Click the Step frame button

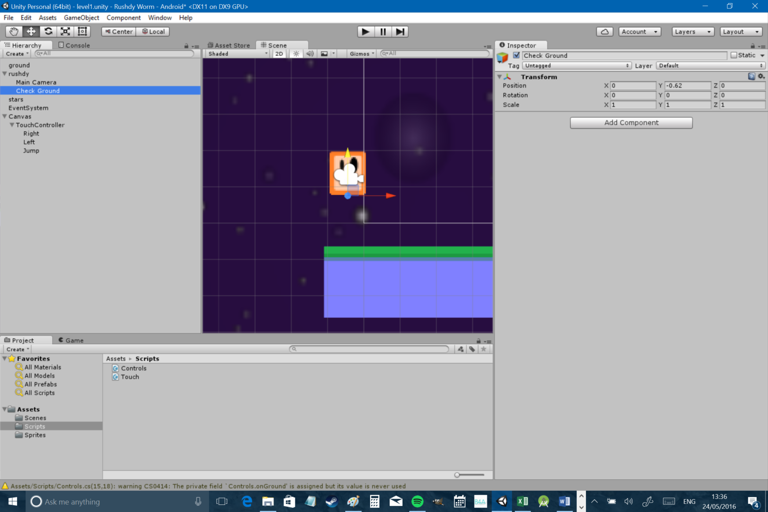point(400,32)
